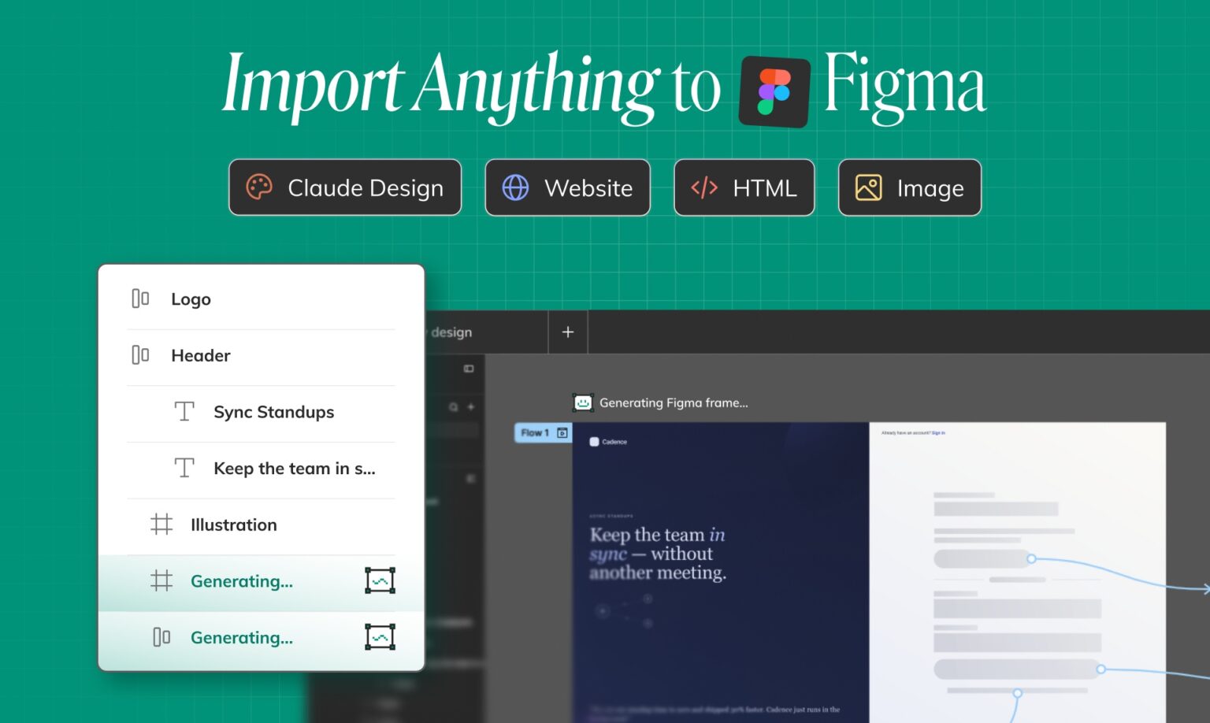Click the status icon on the frame Generating row
The height and width of the screenshot is (723, 1210).
[380, 580]
